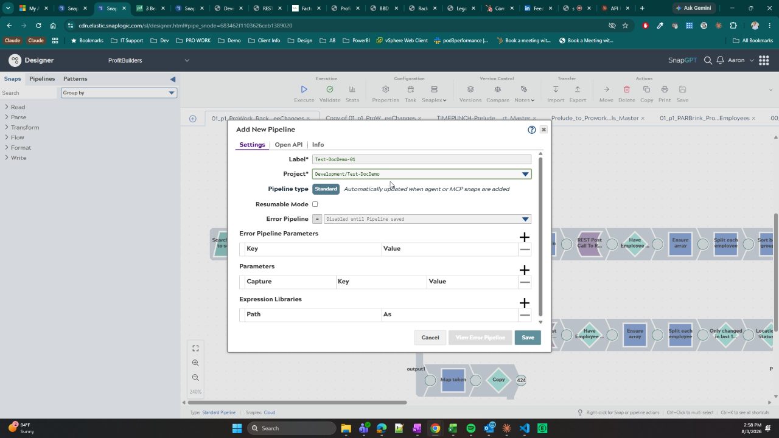Add a row to Error Pipeline Parameters
This screenshot has width=779, height=438.
(x=525, y=237)
